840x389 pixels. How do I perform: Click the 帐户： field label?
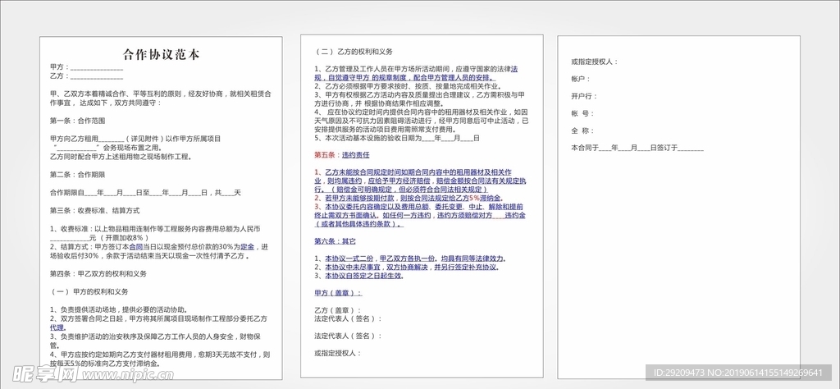(581, 79)
